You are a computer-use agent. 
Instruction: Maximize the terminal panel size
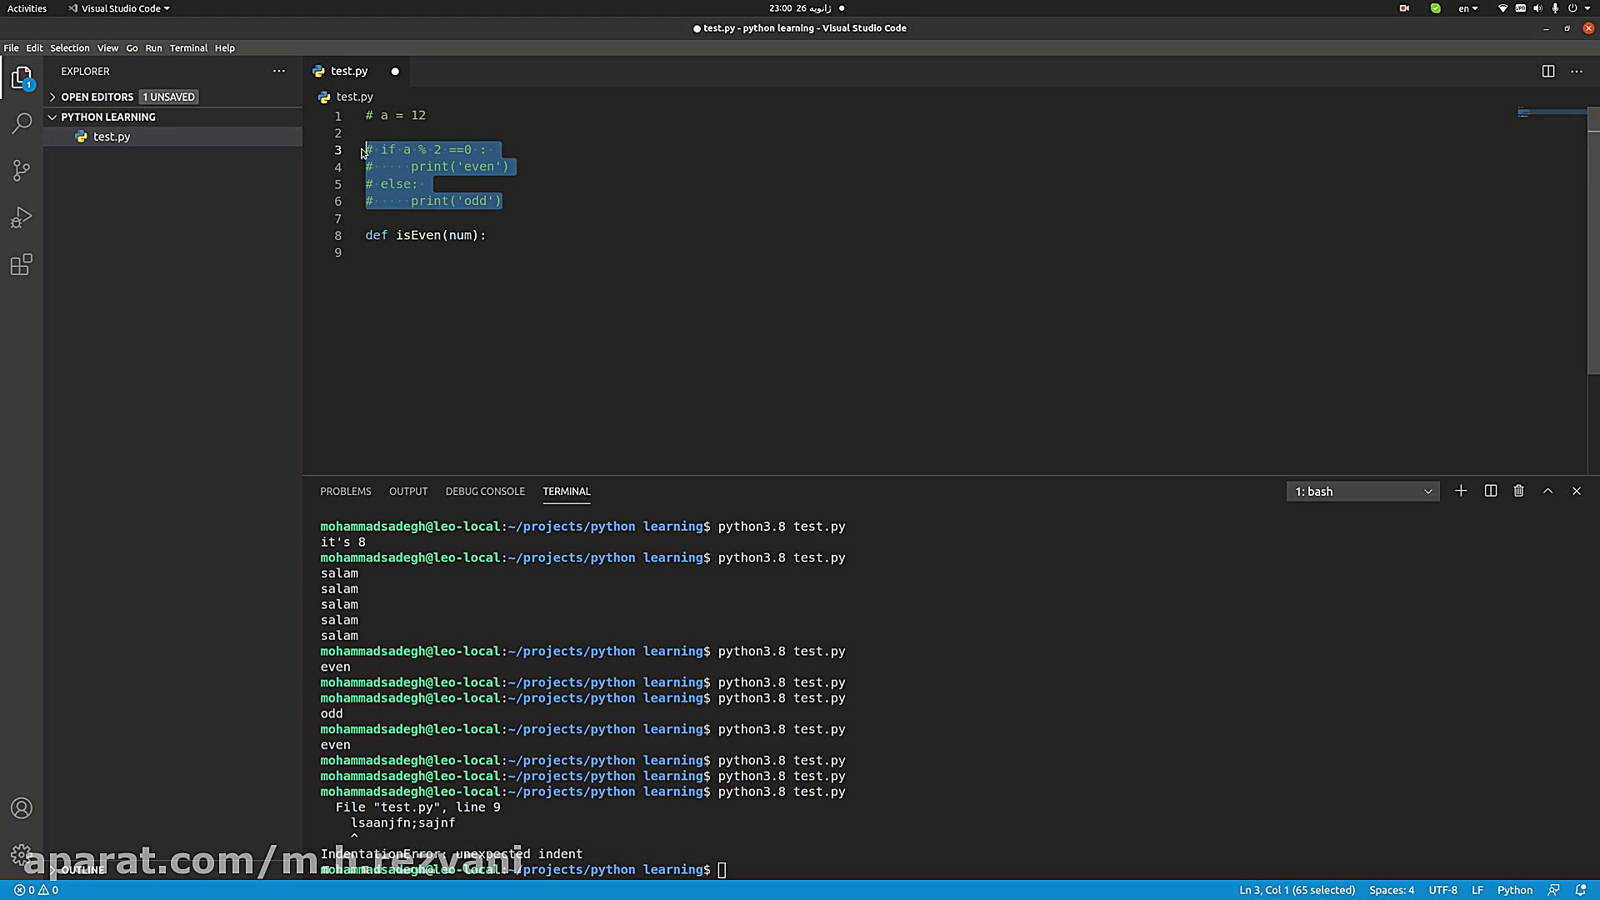pyautogui.click(x=1548, y=491)
